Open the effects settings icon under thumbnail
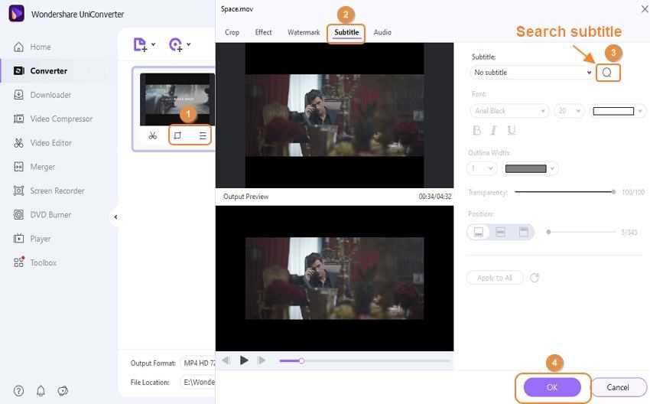The image size is (650, 404). [x=203, y=136]
